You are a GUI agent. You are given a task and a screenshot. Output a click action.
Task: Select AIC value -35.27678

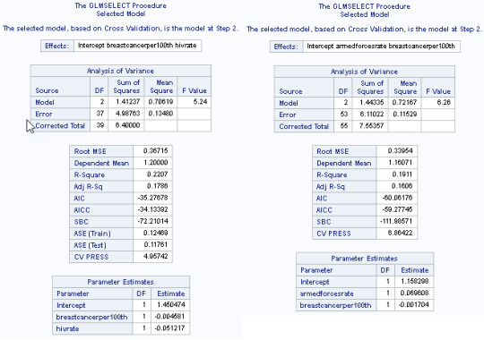click(x=152, y=198)
